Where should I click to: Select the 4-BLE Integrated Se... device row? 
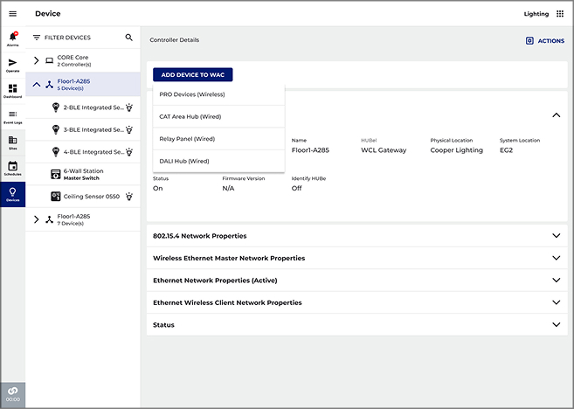pos(83,152)
